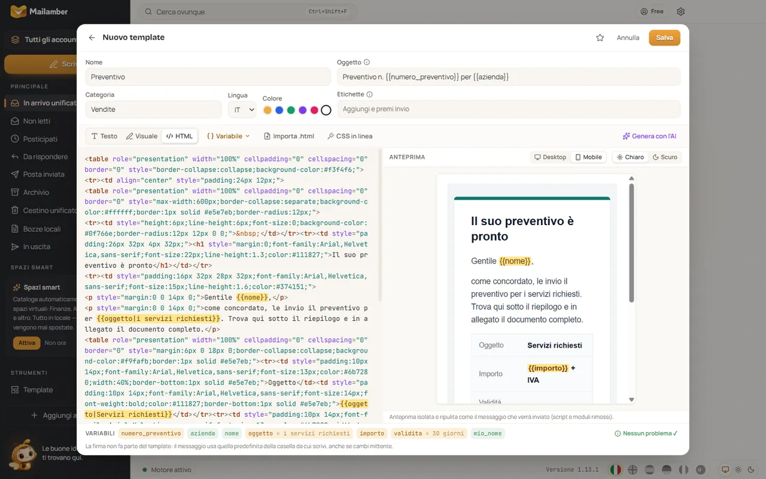Switch to dark theme moon icon
The height and width of the screenshot is (479, 766).
point(752,470)
